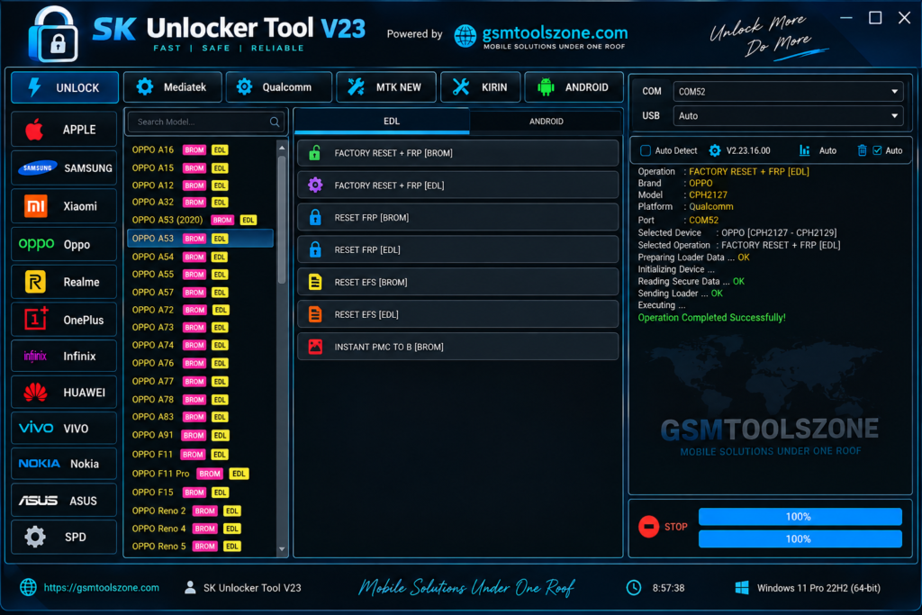Select the Apple brand logo icon
922x615 pixels.
34,130
